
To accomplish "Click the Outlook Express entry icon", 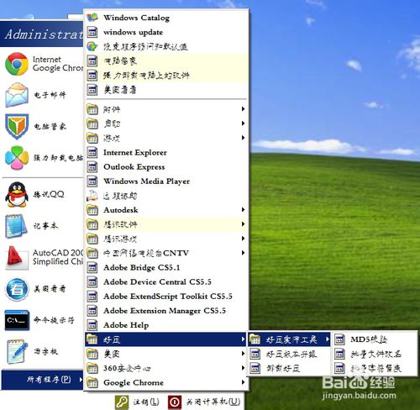I will 92,167.
